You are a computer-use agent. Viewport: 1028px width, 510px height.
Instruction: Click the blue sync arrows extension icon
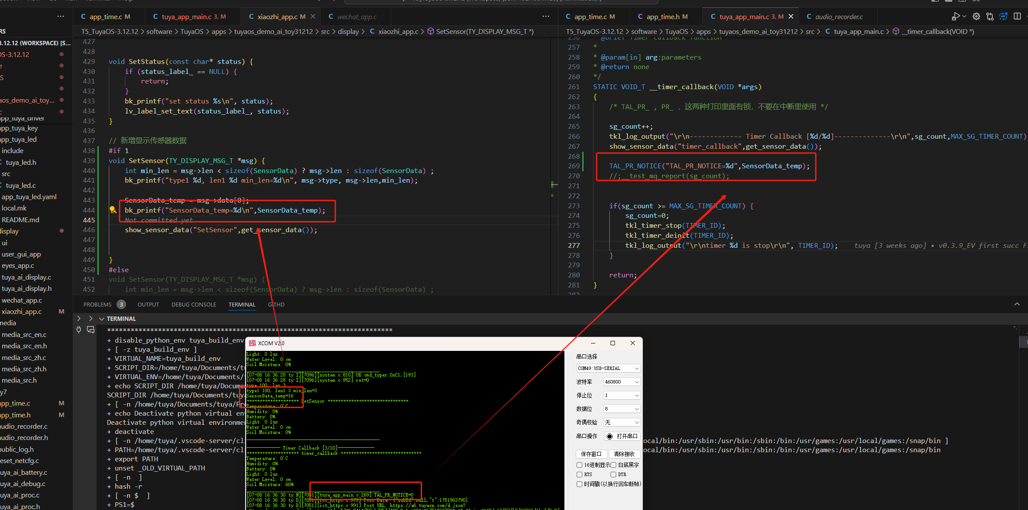pyautogui.click(x=1003, y=17)
